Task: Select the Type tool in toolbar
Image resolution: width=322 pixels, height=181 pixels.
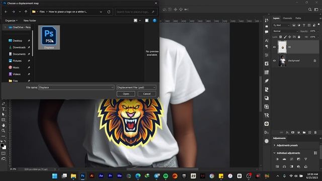Action: coord(4,109)
